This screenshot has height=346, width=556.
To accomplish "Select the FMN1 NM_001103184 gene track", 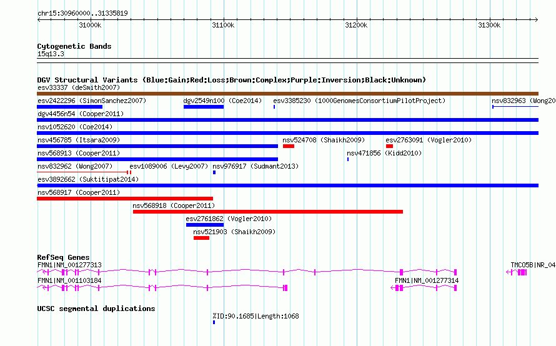I will 162,287.
